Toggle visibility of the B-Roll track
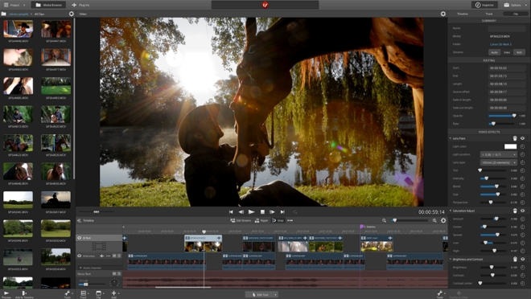This screenshot has width=531, height=299. click(x=80, y=238)
